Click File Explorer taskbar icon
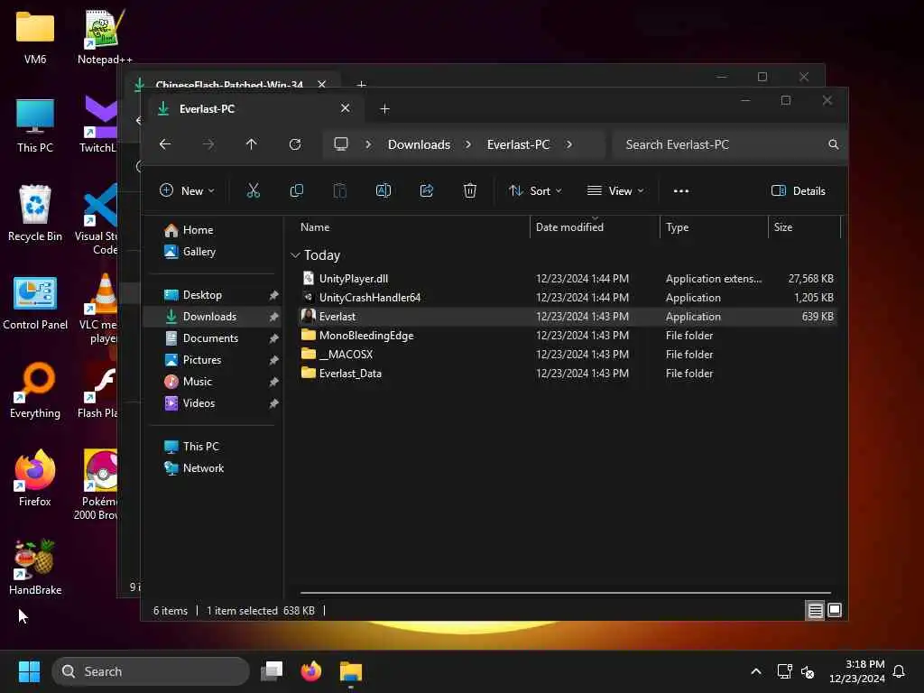 (351, 671)
